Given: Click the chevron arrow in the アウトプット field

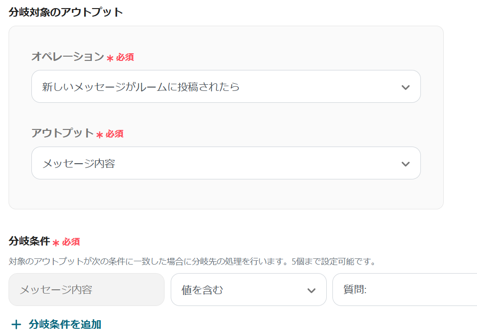Looking at the screenshot, I should (405, 164).
